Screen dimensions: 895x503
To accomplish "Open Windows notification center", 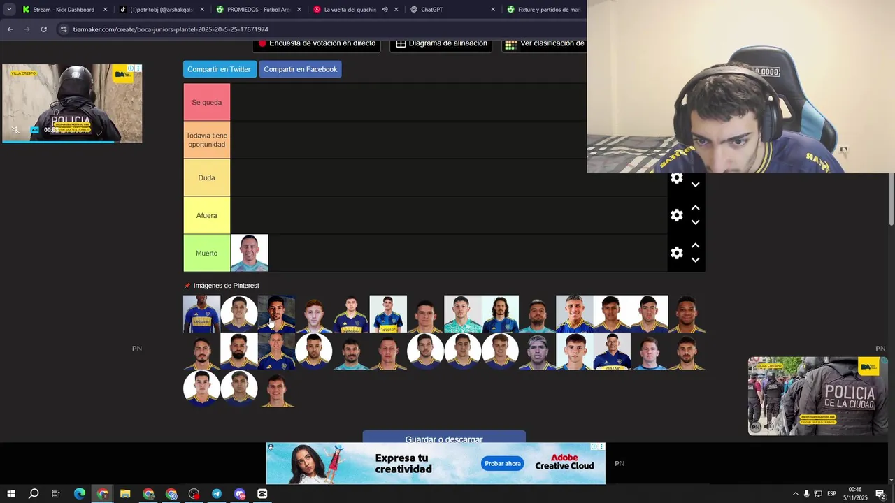I will pyautogui.click(x=880, y=494).
